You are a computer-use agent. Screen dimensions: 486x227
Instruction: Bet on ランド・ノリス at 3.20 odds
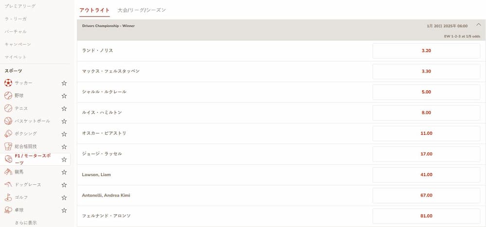[x=426, y=51]
